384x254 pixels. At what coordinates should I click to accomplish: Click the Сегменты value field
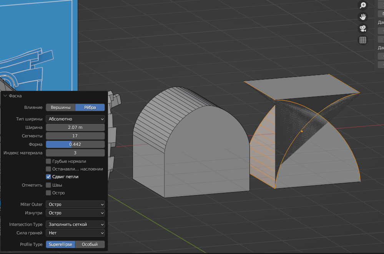tap(75, 136)
